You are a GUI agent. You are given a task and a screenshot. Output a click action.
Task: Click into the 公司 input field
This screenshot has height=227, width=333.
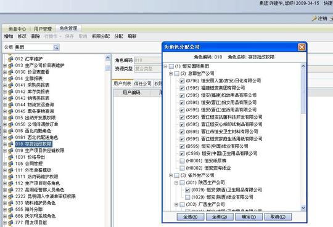tap(34, 47)
